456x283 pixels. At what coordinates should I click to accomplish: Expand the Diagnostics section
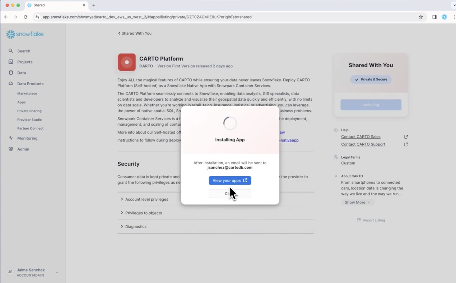point(136,226)
